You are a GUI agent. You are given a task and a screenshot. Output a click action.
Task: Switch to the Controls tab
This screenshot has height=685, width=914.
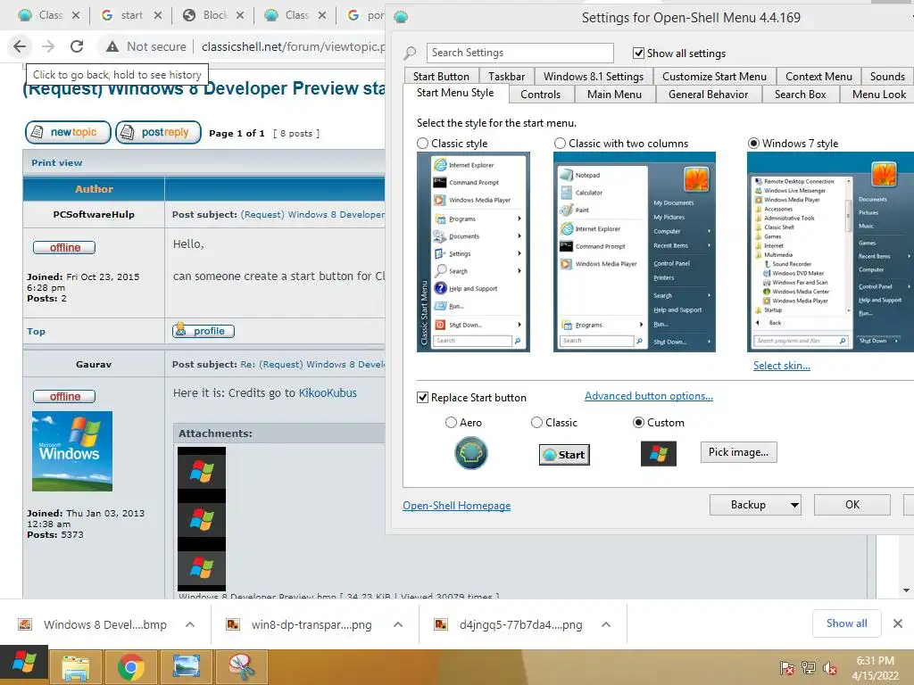click(540, 95)
